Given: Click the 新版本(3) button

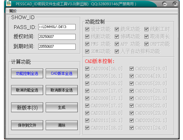Looking at the screenshot, I should 27,107.
